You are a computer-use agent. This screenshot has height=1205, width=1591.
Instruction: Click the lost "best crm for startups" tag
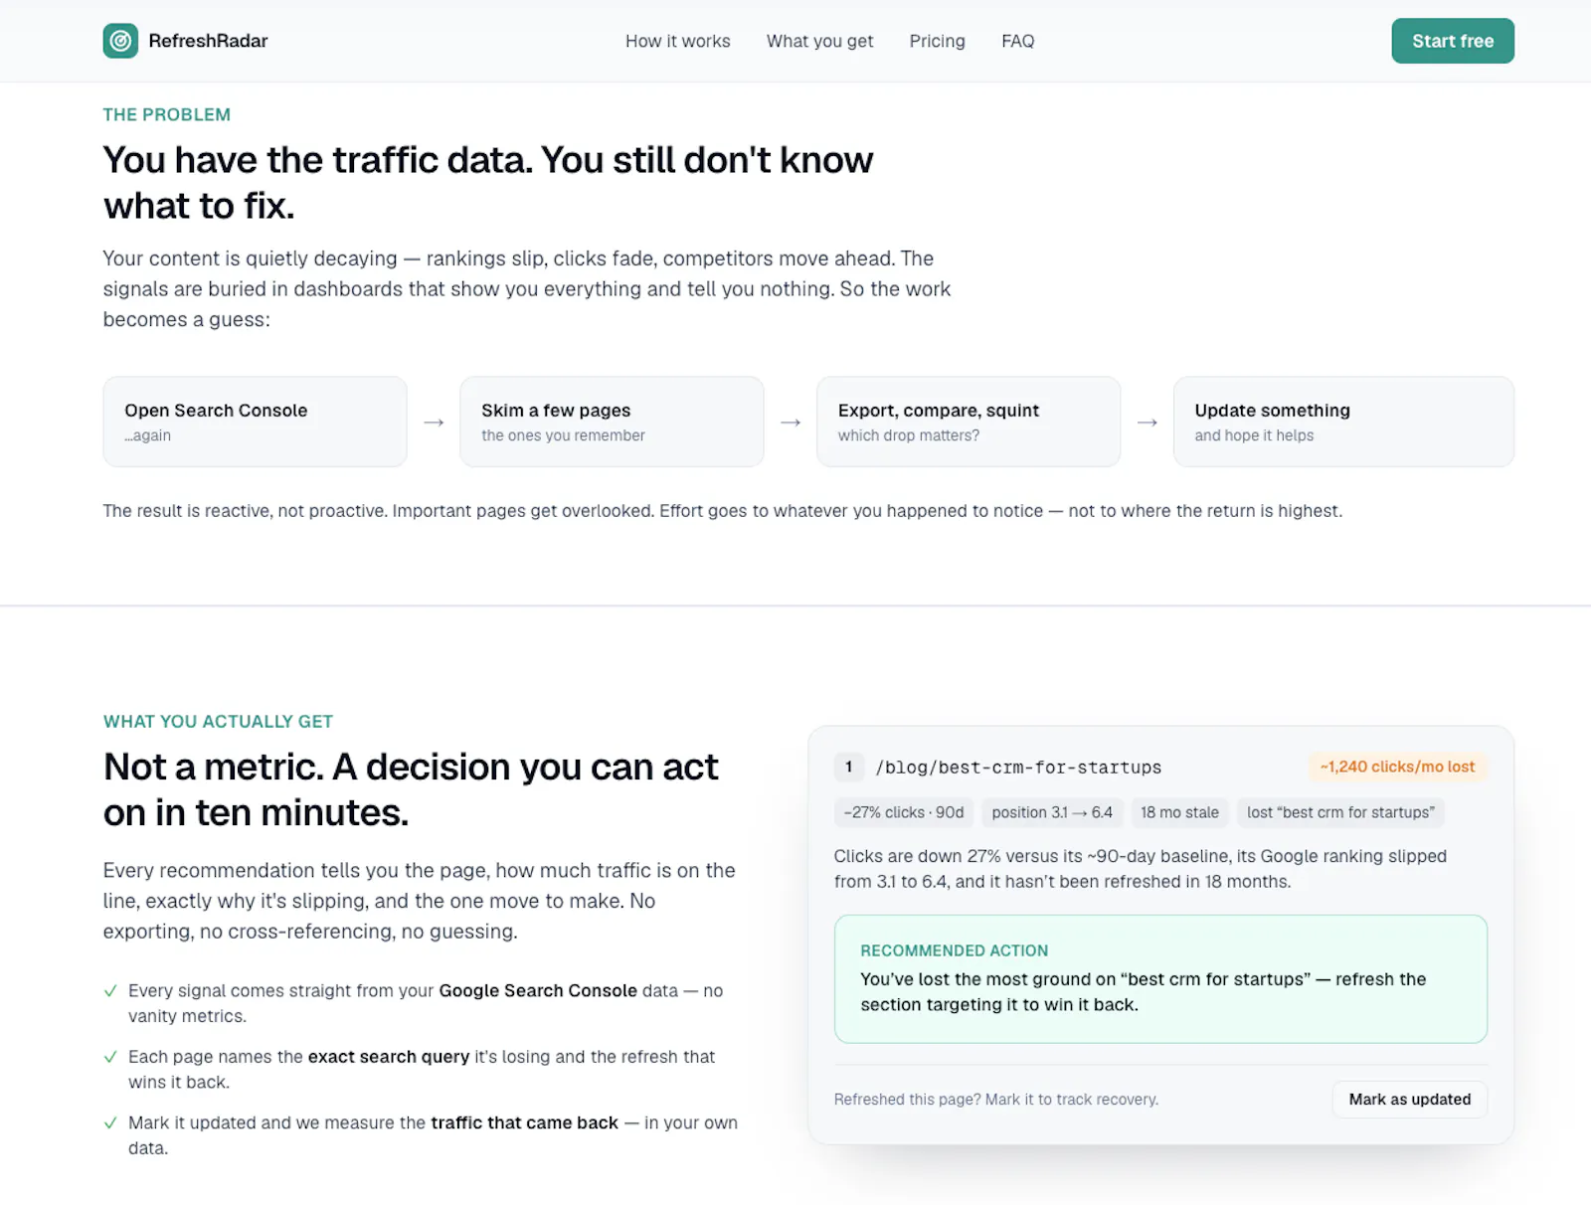[x=1340, y=812]
